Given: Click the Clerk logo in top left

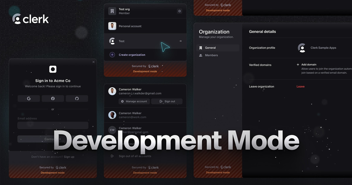Looking at the screenshot, I should tap(31, 19).
